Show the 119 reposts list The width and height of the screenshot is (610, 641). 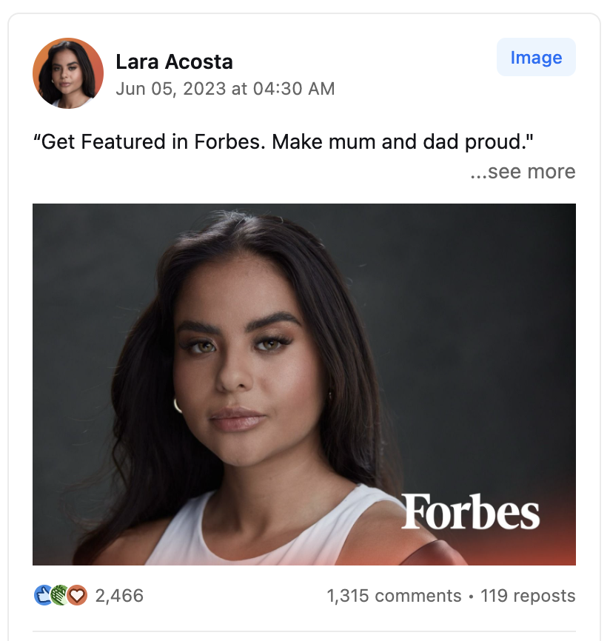527,596
